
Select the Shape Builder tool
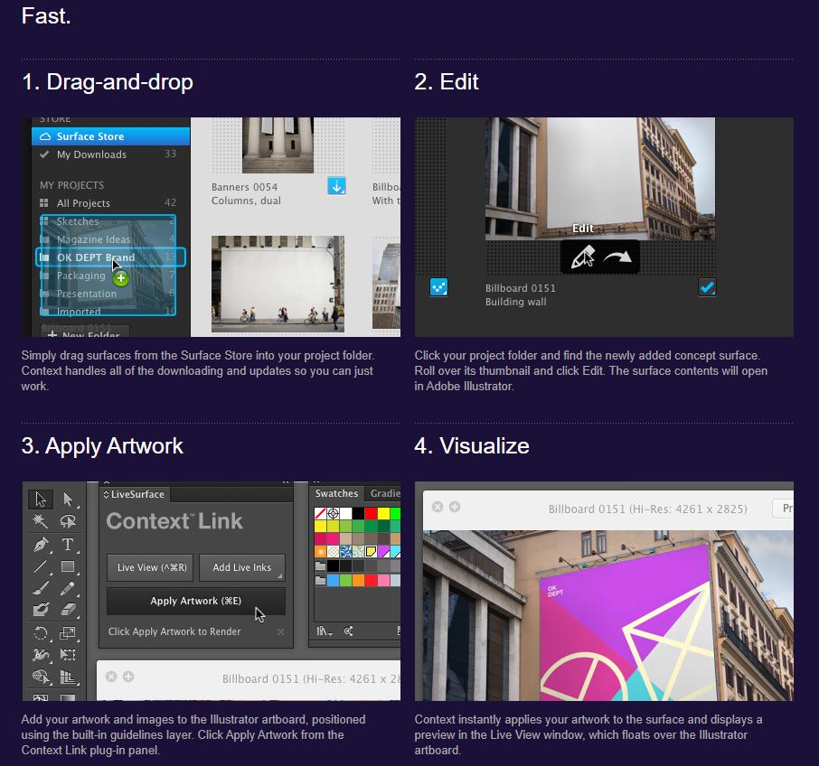point(40,677)
